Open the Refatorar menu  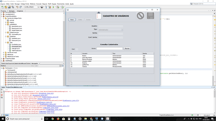tap(33, 4)
